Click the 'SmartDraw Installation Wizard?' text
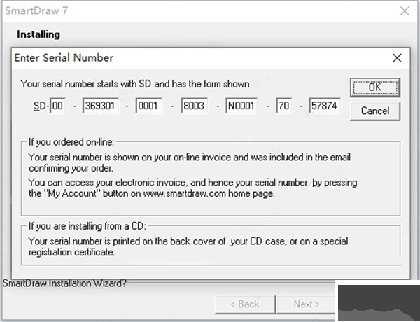Screen dimensions: 420x322 tap(64, 283)
